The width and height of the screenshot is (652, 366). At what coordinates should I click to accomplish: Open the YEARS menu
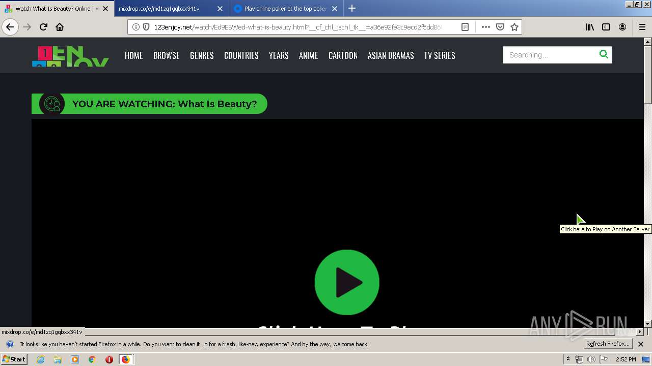coord(279,55)
